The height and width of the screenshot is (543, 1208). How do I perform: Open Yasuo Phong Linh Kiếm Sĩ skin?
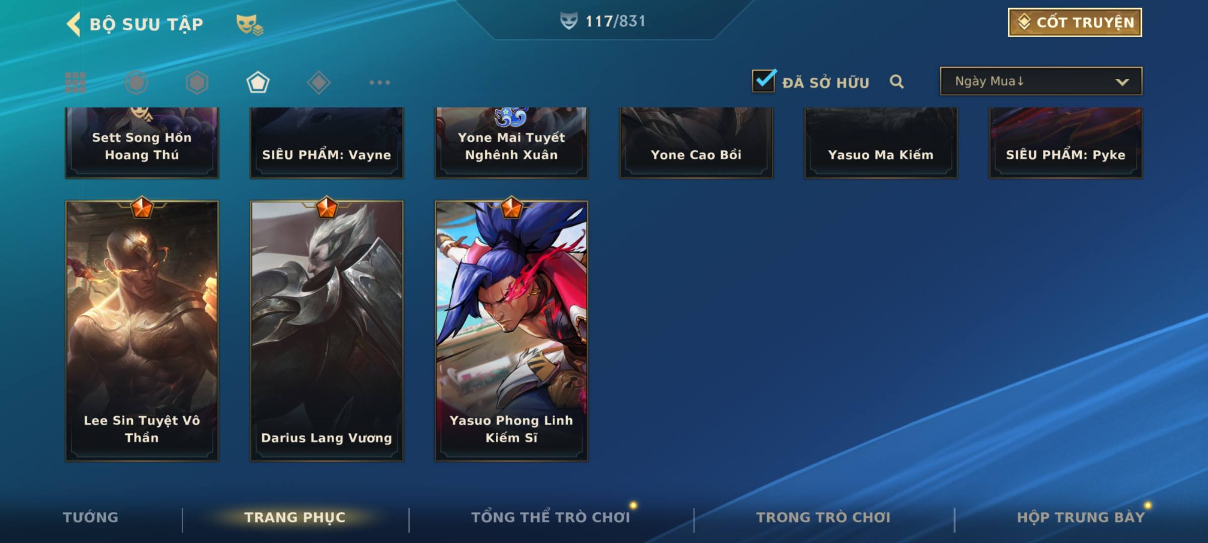[511, 331]
